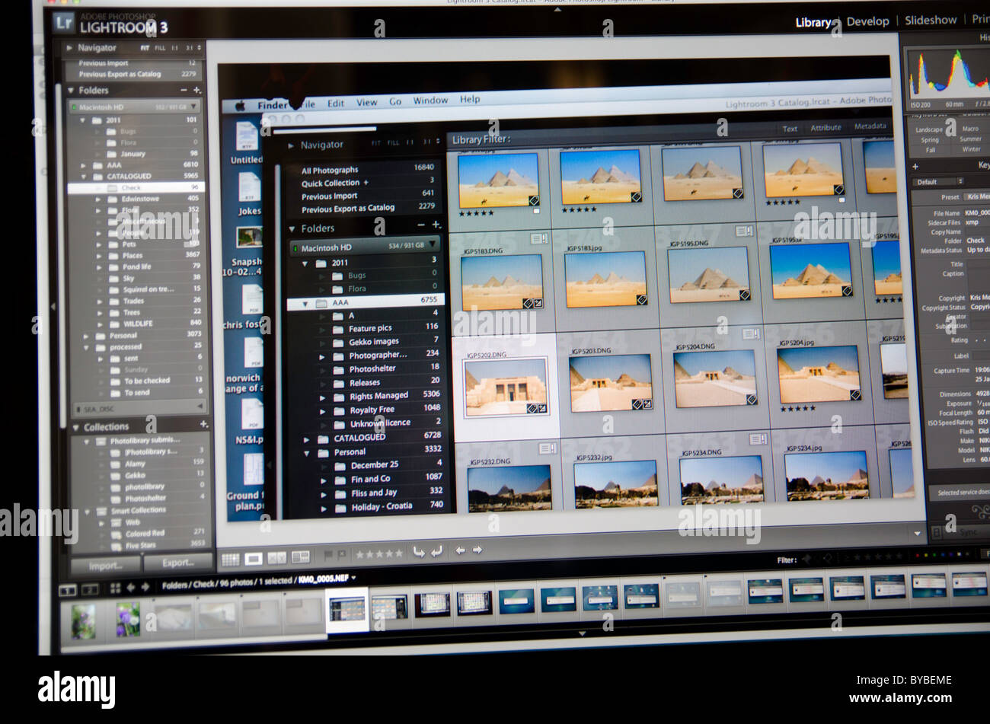Screen dimensions: 990x724
Task: Open Macintosh HD volume dropdown
Action: (195, 107)
